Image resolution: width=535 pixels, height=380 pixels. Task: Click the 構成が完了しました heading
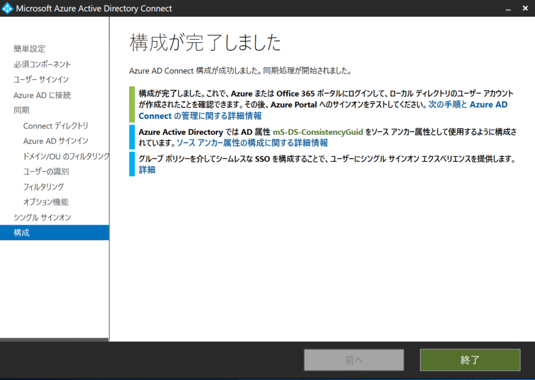[x=205, y=43]
